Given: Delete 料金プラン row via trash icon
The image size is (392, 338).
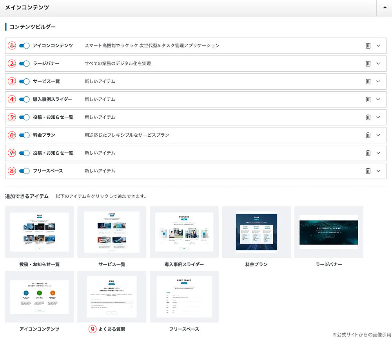Looking at the screenshot, I should coord(368,135).
